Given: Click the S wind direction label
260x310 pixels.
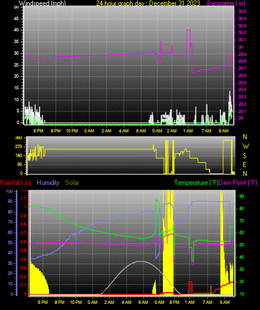Looking at the screenshot, I should (244, 156).
